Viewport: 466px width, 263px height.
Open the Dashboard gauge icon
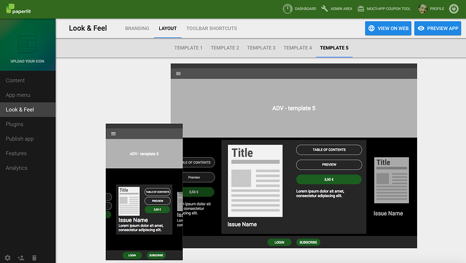(x=288, y=9)
